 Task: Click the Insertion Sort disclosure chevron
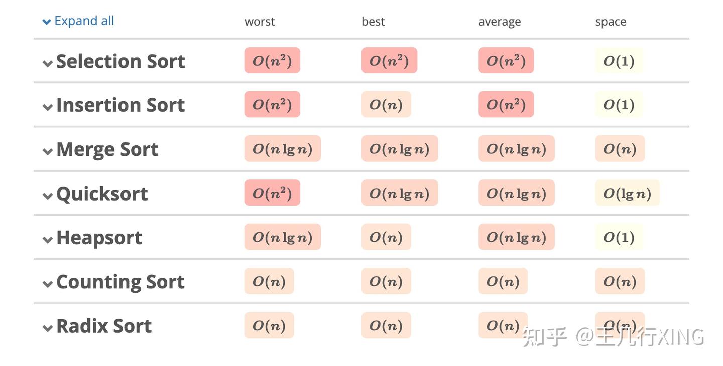pos(48,106)
